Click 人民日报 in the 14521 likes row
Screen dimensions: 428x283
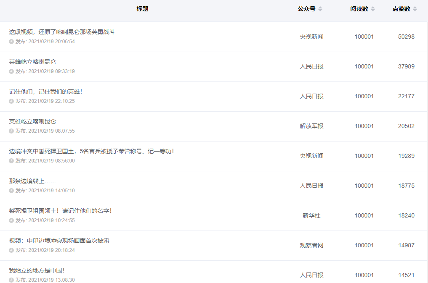(x=311, y=275)
